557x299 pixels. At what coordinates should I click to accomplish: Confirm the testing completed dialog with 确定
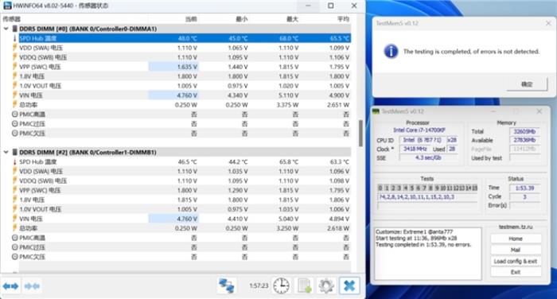point(527,84)
